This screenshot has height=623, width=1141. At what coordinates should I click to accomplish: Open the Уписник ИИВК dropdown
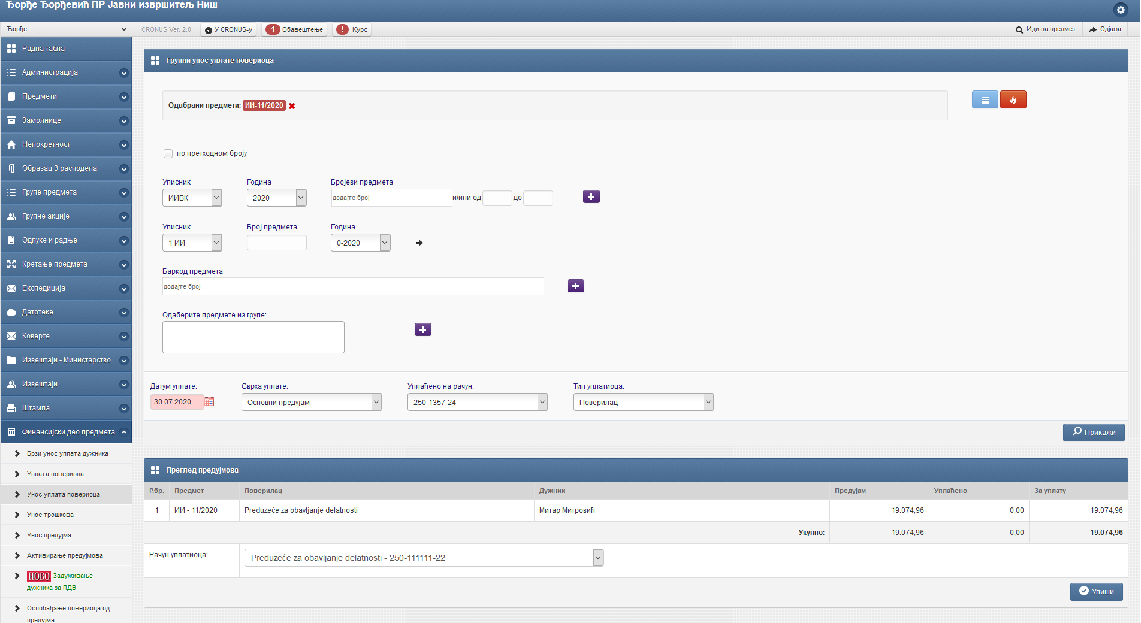pos(192,198)
